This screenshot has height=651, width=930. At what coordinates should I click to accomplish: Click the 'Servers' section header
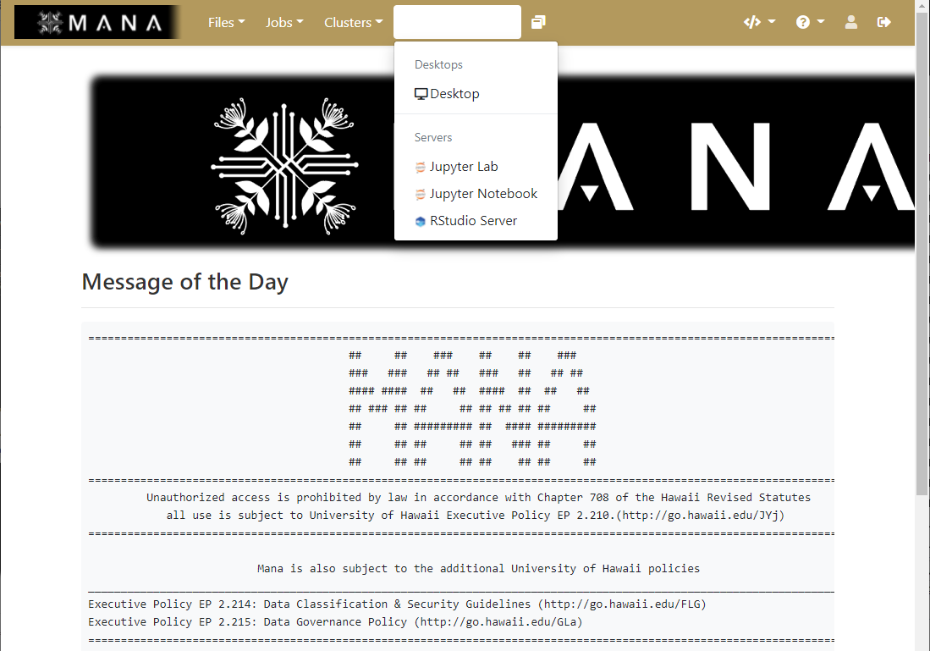[433, 138]
